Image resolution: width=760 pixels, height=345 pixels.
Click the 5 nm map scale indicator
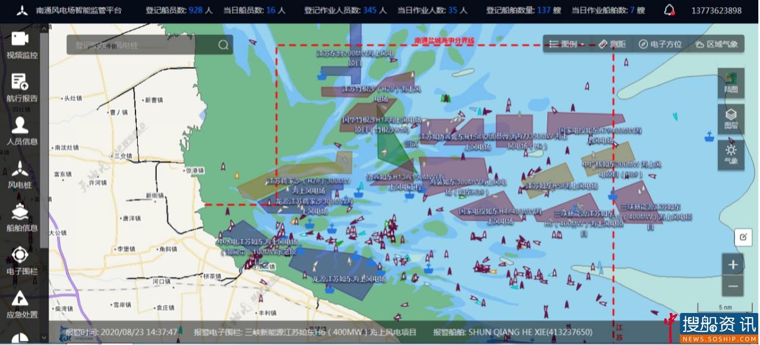[725, 308]
